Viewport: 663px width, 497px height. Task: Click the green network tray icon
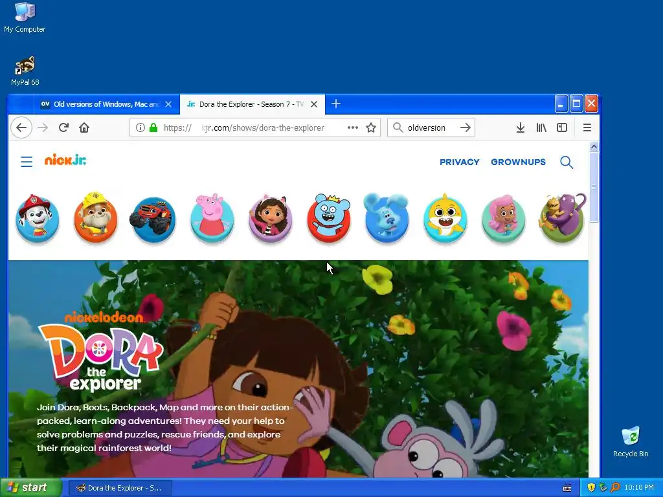tap(603, 488)
